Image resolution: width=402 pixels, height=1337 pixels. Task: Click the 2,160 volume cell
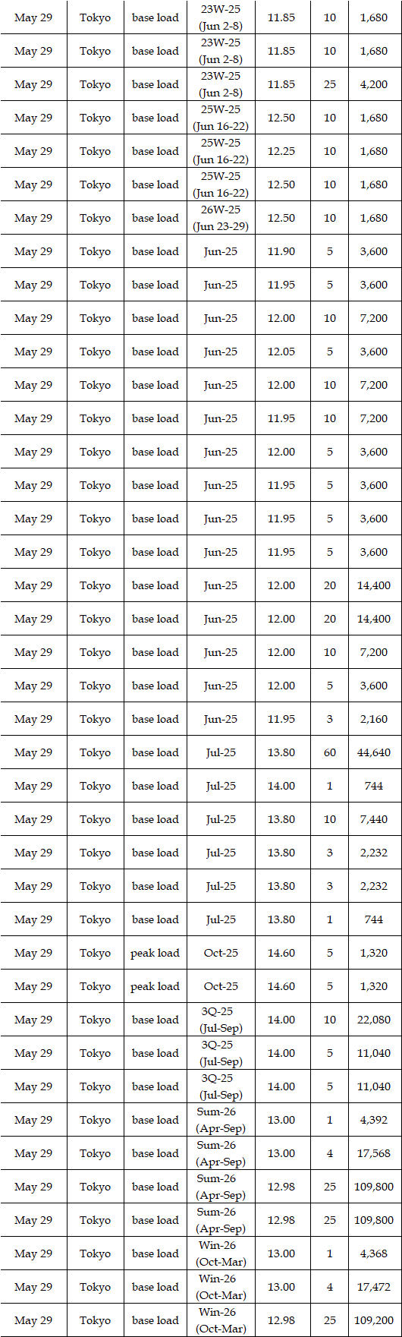374,719
